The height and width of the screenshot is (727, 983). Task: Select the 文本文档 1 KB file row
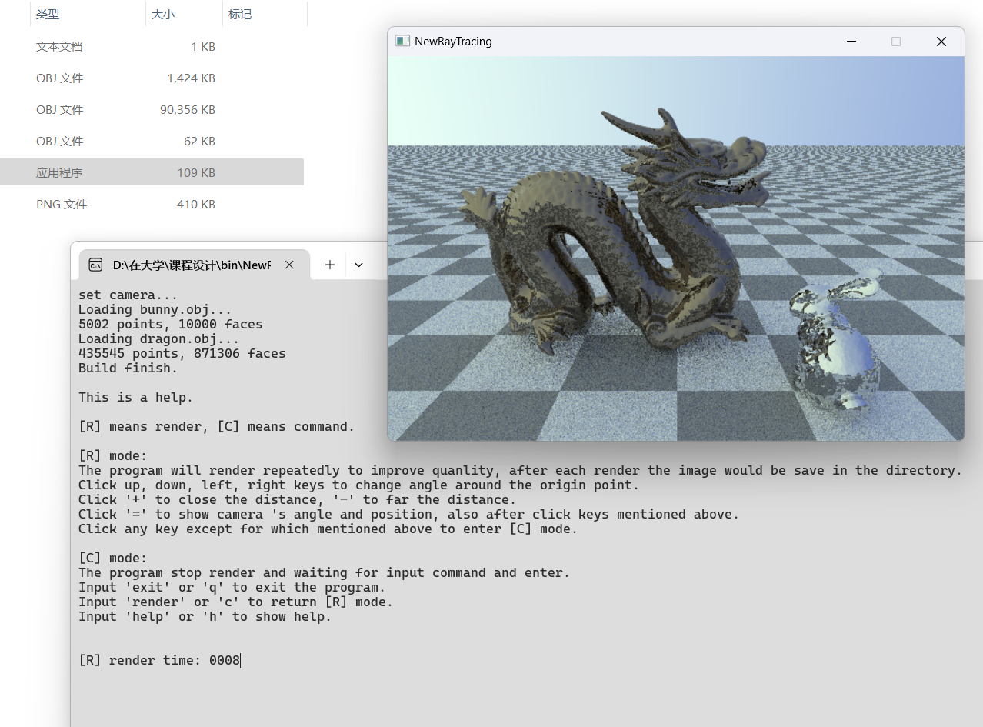152,47
